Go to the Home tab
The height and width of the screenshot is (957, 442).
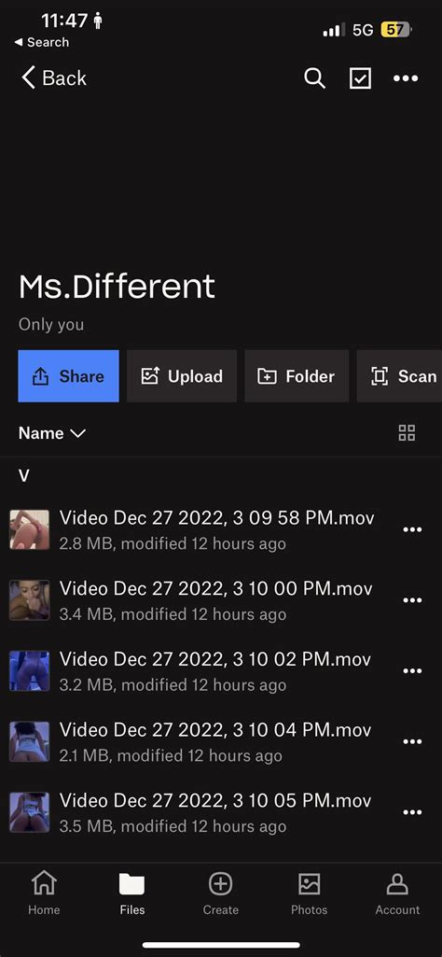44,894
